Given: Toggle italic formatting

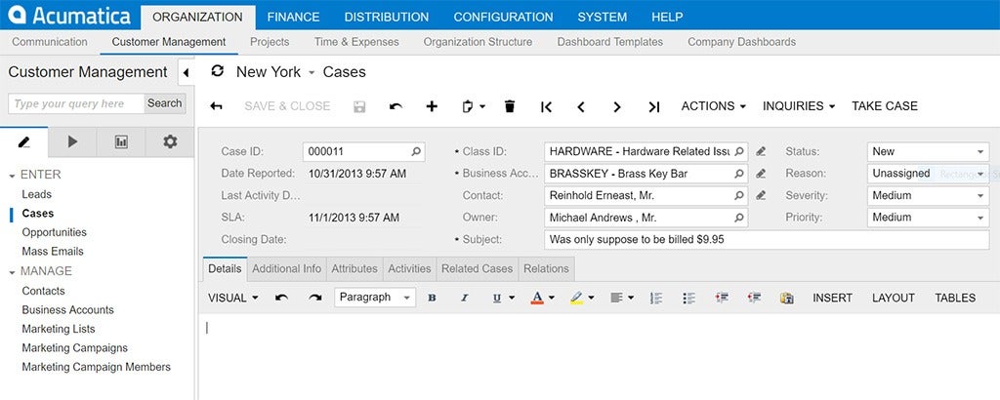Looking at the screenshot, I should (x=464, y=299).
